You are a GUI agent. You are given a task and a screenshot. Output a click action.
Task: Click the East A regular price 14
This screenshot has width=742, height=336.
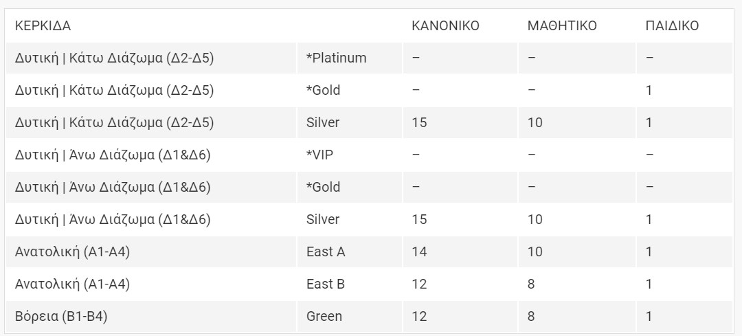pyautogui.click(x=419, y=251)
